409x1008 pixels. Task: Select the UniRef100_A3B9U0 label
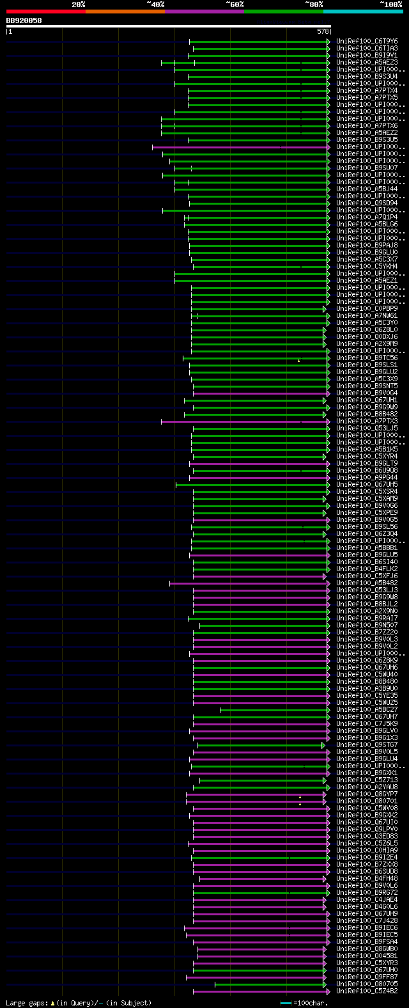click(367, 689)
